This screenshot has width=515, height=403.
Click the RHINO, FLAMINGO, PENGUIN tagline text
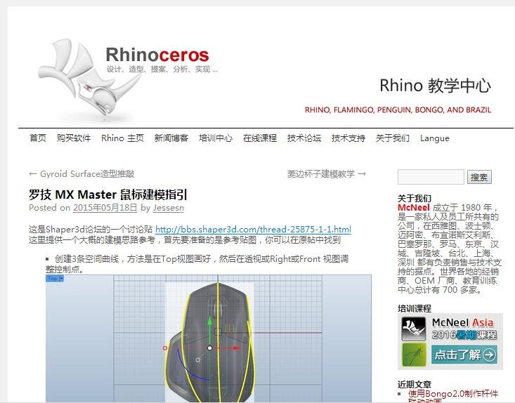pyautogui.click(x=398, y=110)
